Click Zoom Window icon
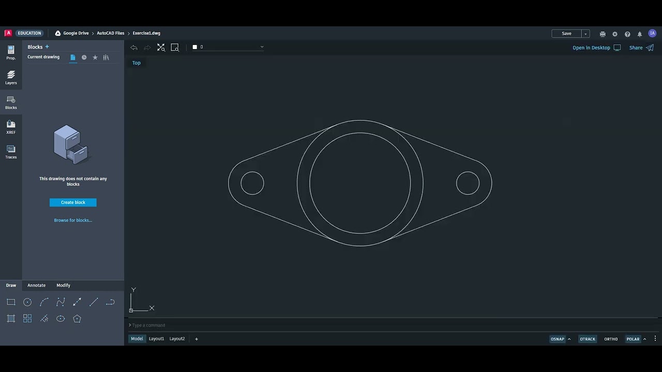This screenshot has height=372, width=662. click(175, 48)
